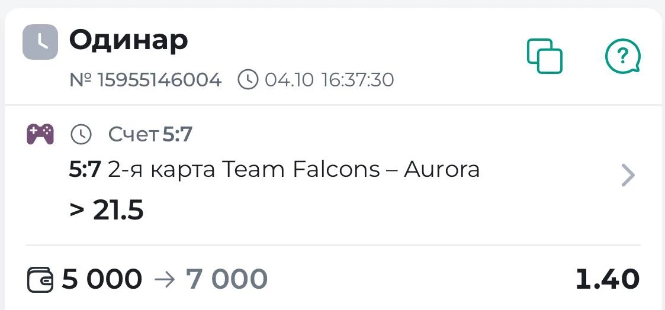Click the bold 5:7 before 2-я карта

[x=85, y=170]
